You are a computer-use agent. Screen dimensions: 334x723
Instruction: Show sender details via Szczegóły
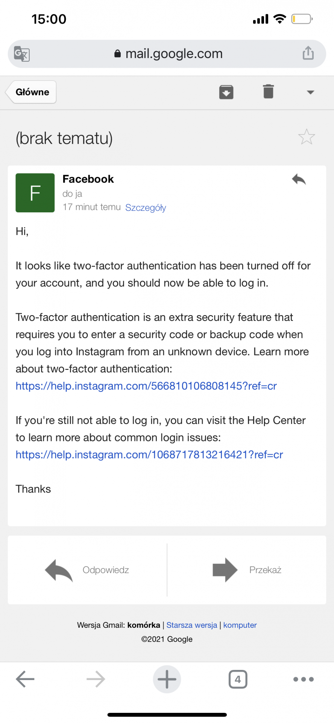point(146,208)
